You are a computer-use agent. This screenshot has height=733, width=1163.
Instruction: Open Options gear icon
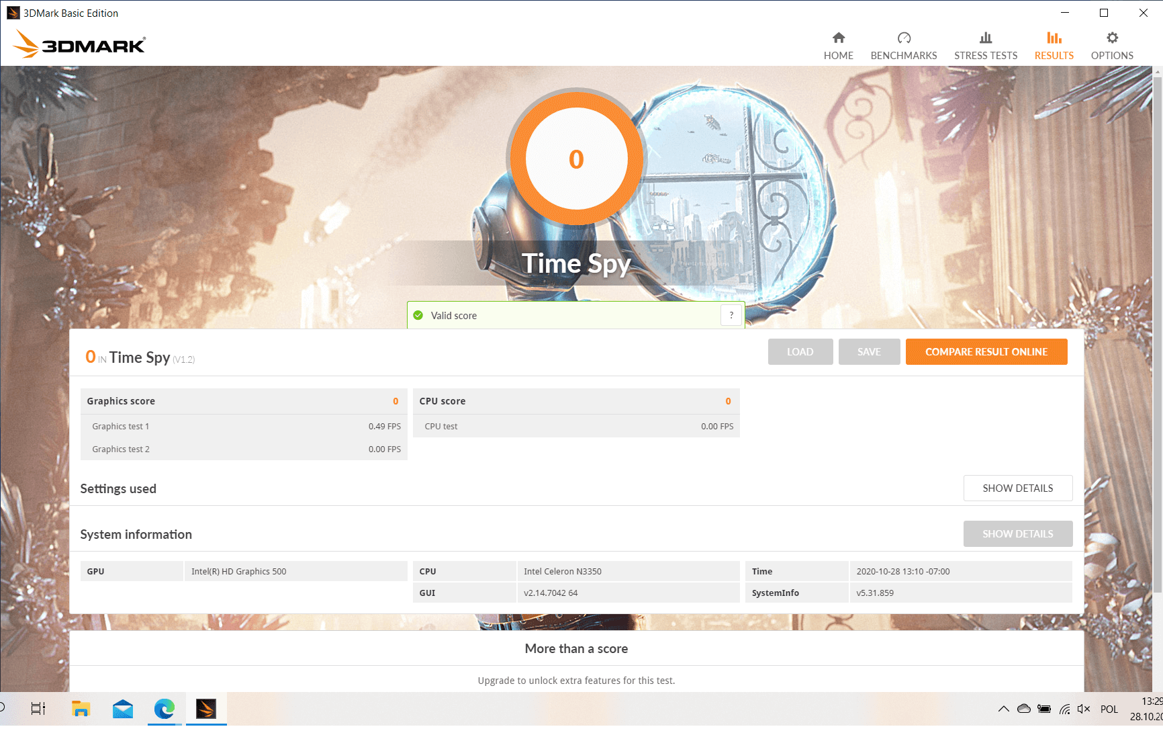(x=1112, y=38)
